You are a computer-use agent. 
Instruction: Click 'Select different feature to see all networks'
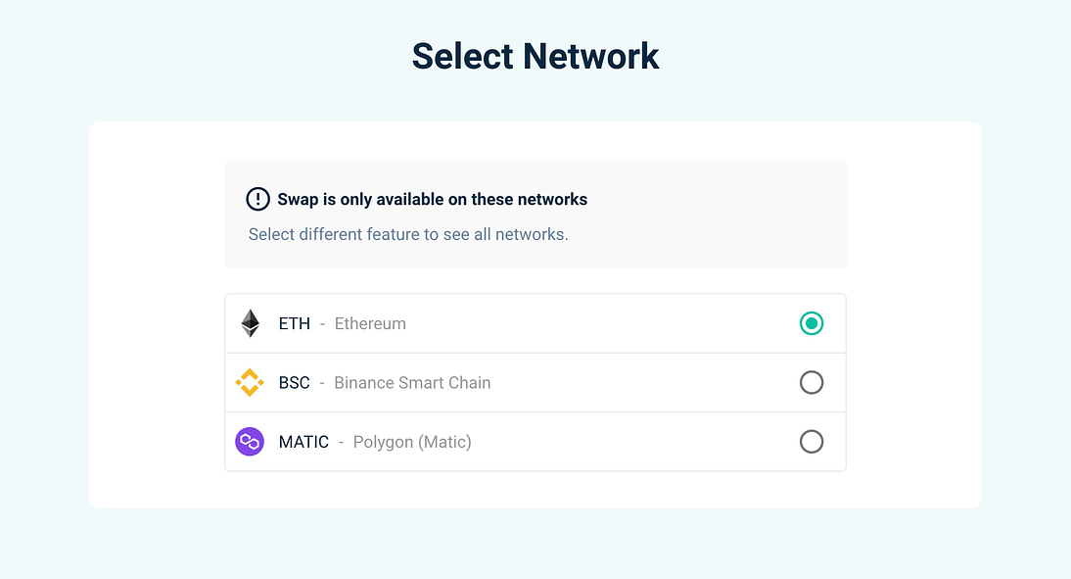pos(408,234)
